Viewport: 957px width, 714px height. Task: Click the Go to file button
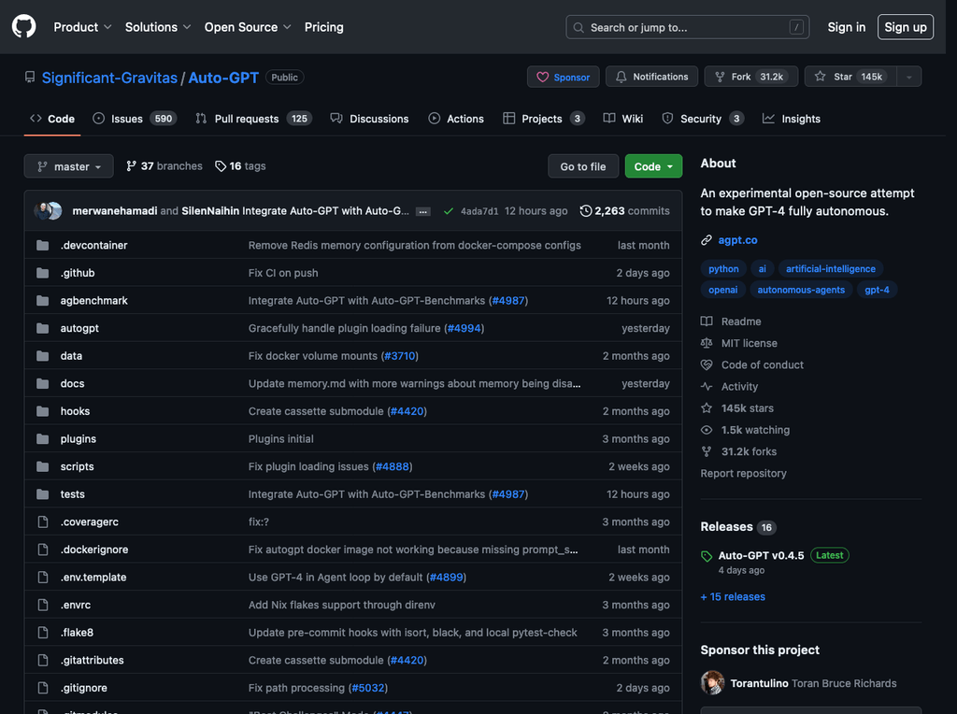click(583, 166)
